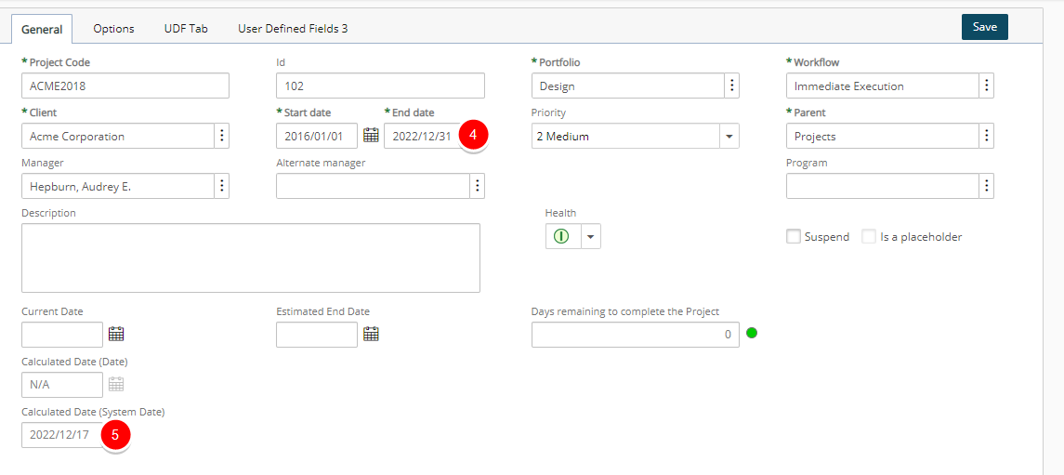Open the Current Date calendar icon
Image resolution: width=1064 pixels, height=475 pixels.
click(x=116, y=334)
